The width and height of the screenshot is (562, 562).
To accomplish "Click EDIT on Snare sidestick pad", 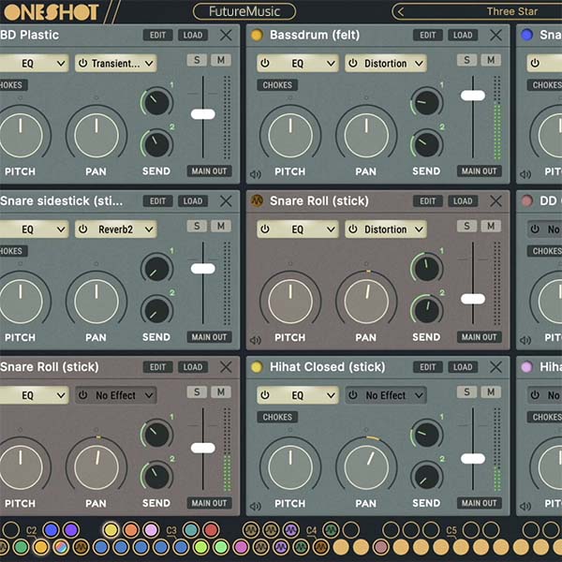I will pyautogui.click(x=157, y=201).
